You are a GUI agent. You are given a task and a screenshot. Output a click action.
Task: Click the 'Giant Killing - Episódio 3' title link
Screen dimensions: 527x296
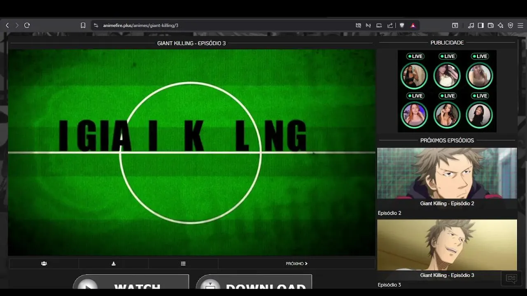pos(447,275)
